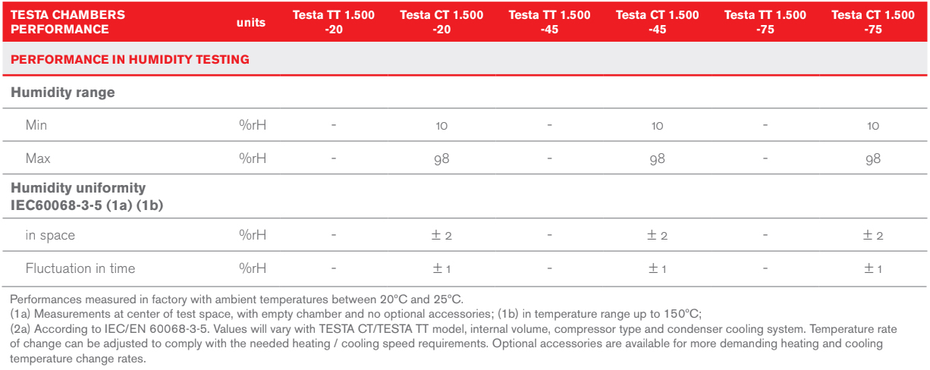The height and width of the screenshot is (370, 930).
Task: Click the Testa TT 1.500 -75 column header
Action: [x=765, y=22]
